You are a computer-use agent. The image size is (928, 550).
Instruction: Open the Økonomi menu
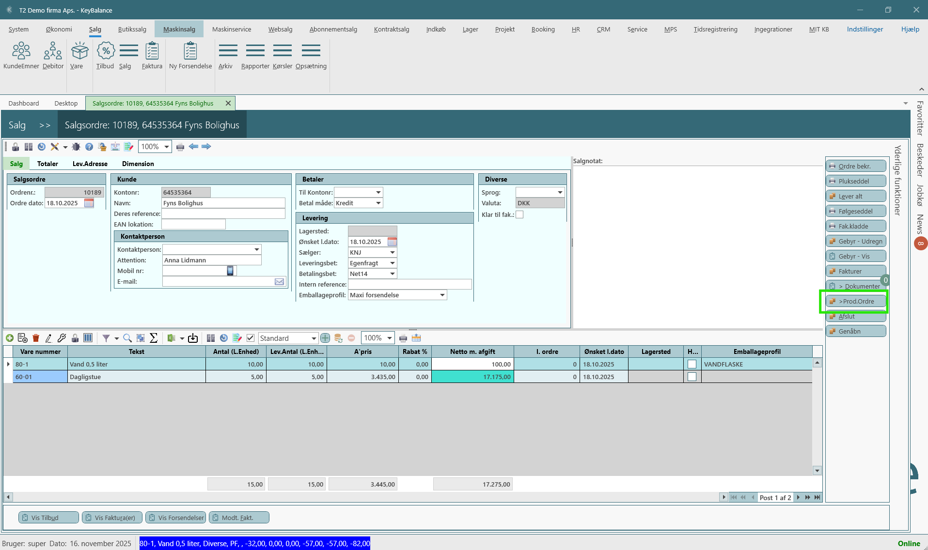coord(59,29)
